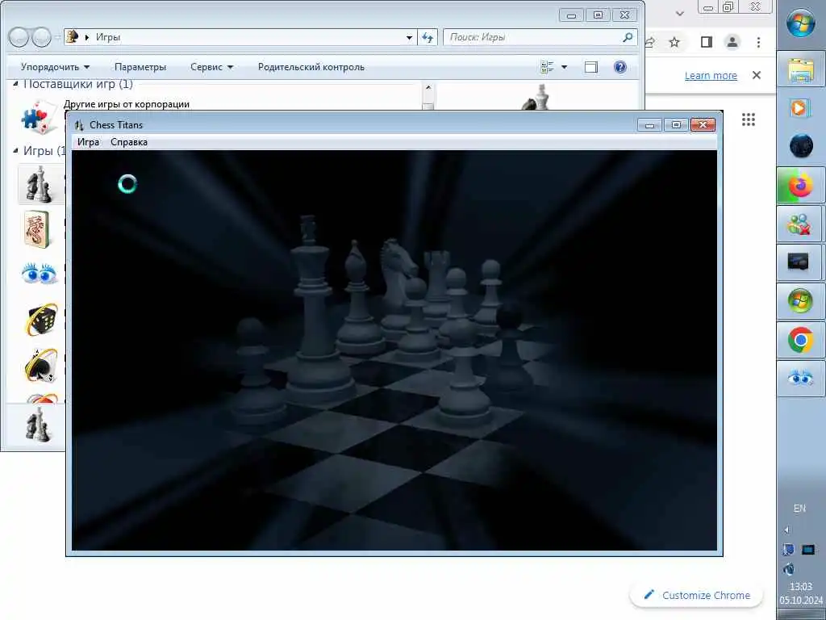826x620 pixels.
Task: Click the Forward button in Games explorer
Action: click(42, 37)
